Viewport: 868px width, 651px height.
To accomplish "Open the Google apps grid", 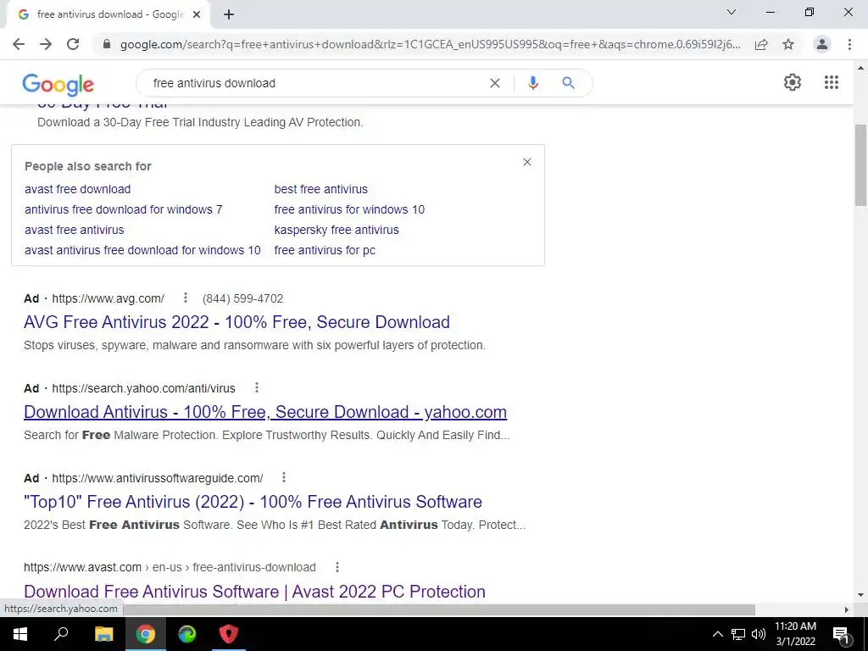I will point(832,82).
